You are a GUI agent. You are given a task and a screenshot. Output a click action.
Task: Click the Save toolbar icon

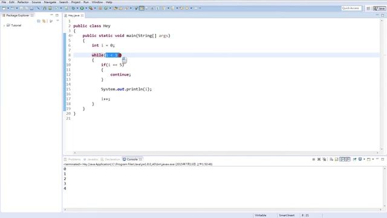(21, 8)
